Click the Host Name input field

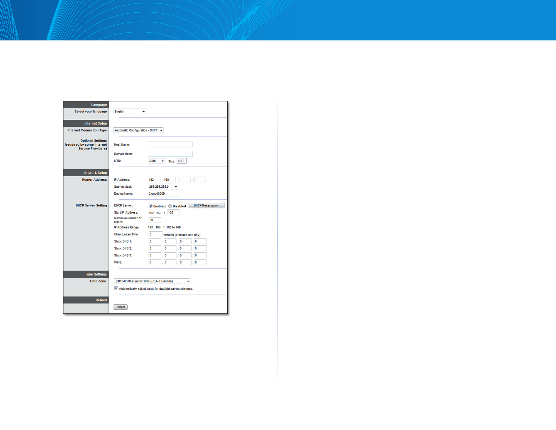(x=170, y=144)
